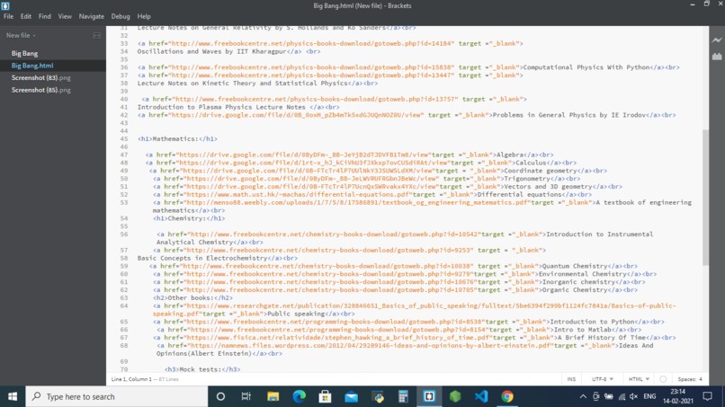The image size is (725, 407).
Task: Open Microsoft Store from taskbar
Action: point(325,396)
